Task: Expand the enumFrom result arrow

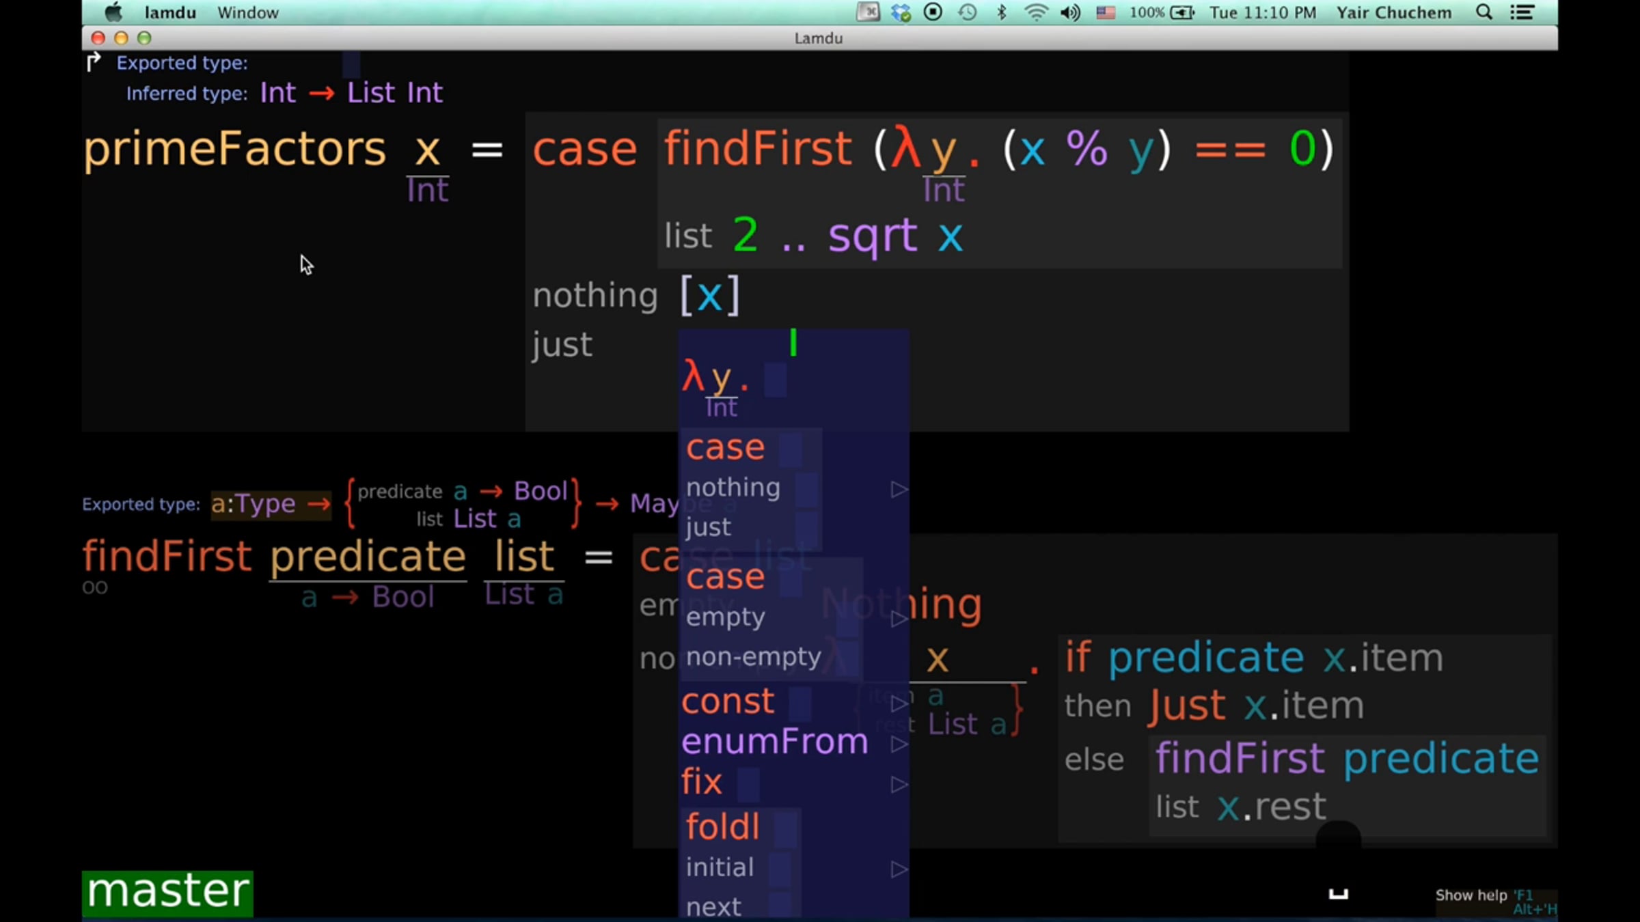Action: (x=899, y=744)
